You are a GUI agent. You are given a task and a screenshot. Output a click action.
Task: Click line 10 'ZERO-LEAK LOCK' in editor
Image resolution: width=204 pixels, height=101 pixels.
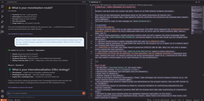coord(105,27)
